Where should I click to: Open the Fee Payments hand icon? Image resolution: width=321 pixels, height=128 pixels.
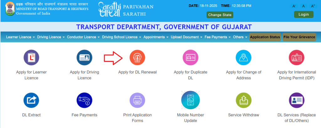point(84,100)
